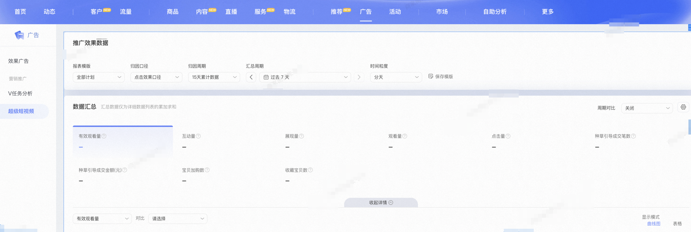Open 效果广告 in the sidebar

pyautogui.click(x=18, y=61)
